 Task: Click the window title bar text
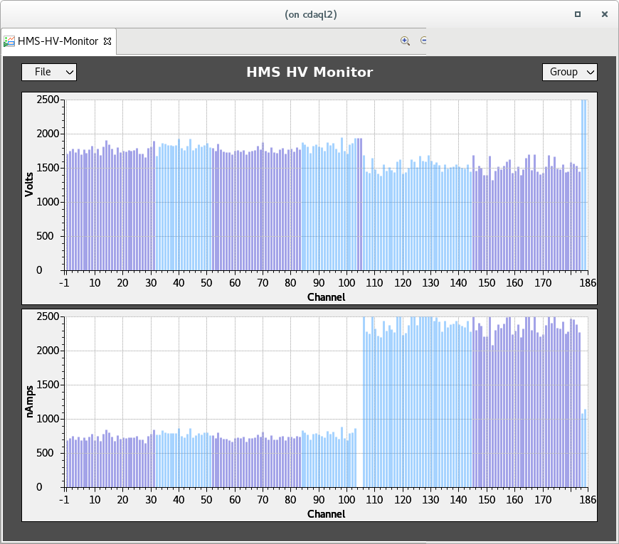click(309, 14)
